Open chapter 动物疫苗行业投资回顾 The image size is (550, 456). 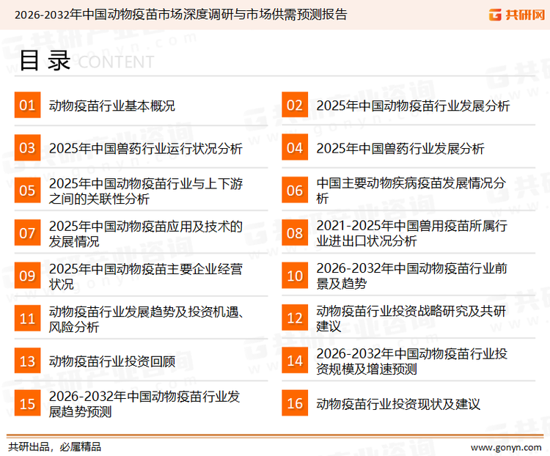click(112, 361)
